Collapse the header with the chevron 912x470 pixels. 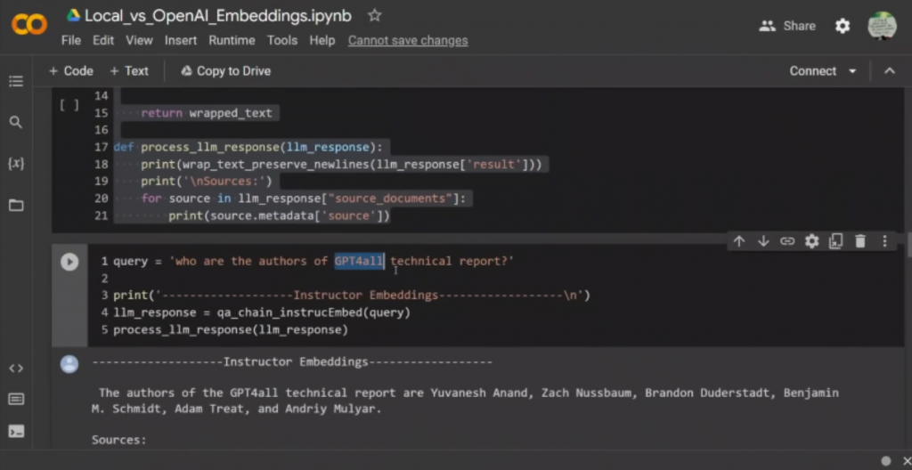coord(890,71)
